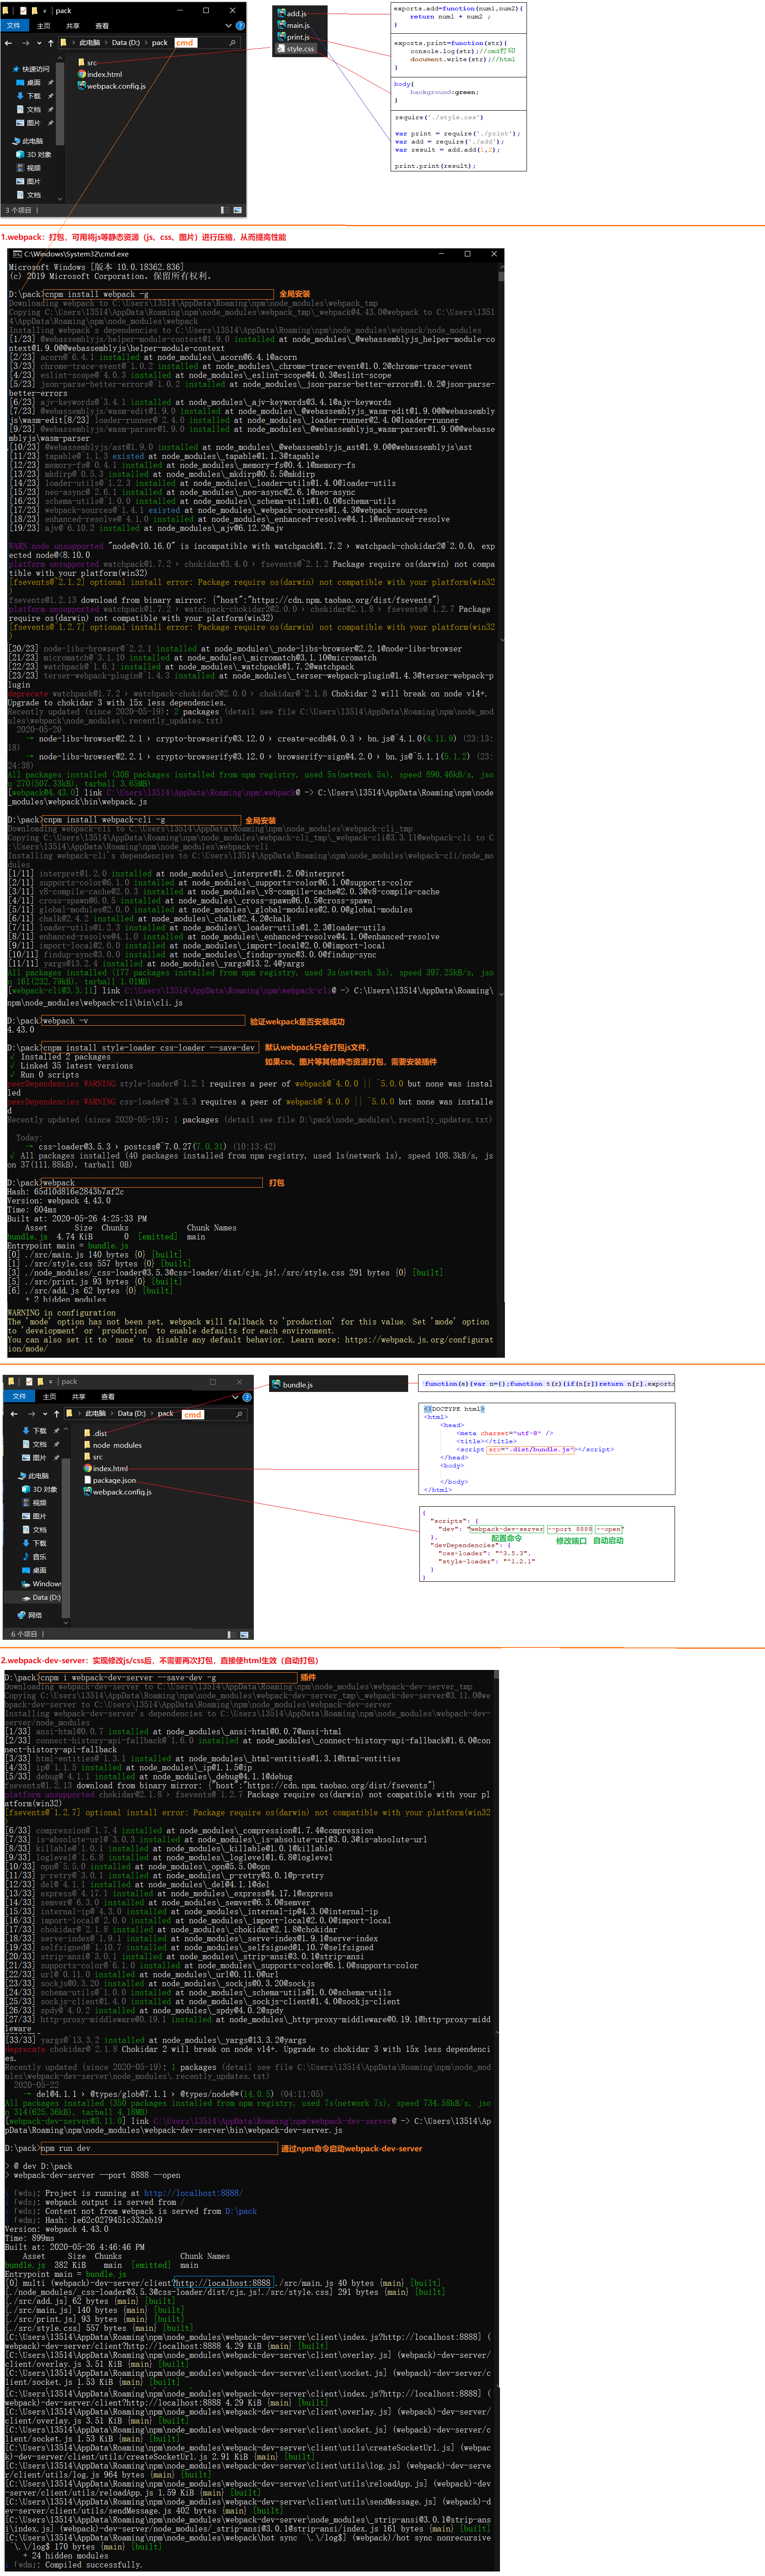The width and height of the screenshot is (765, 2576).
Task: Open the style.css file
Action: (x=300, y=48)
